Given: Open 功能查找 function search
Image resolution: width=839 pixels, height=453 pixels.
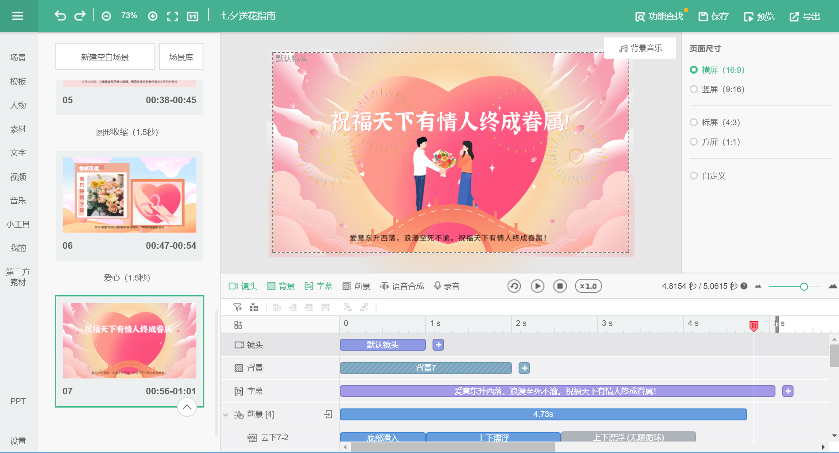Looking at the screenshot, I should pos(659,16).
